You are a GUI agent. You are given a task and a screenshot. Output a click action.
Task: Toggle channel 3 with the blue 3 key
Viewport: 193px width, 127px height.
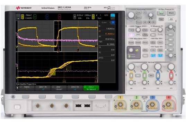pos(158,75)
